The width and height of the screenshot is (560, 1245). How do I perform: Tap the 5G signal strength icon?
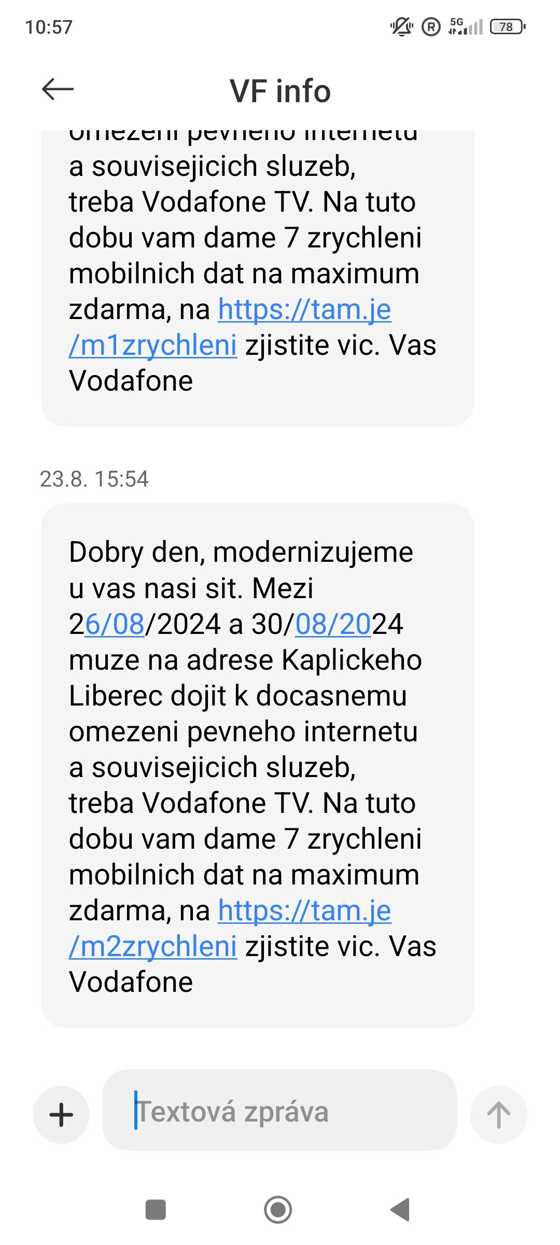pyautogui.click(x=466, y=26)
